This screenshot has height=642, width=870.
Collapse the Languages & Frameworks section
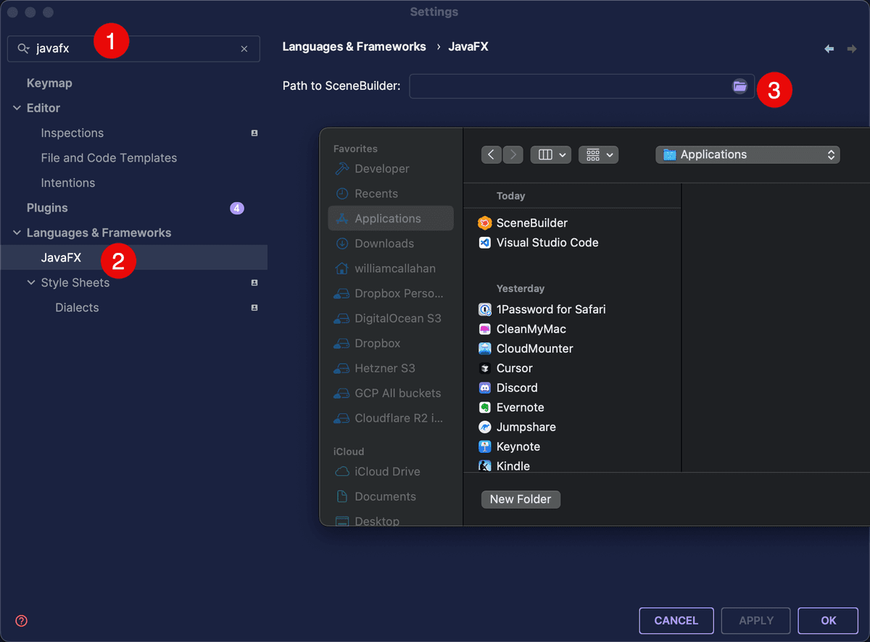point(16,233)
